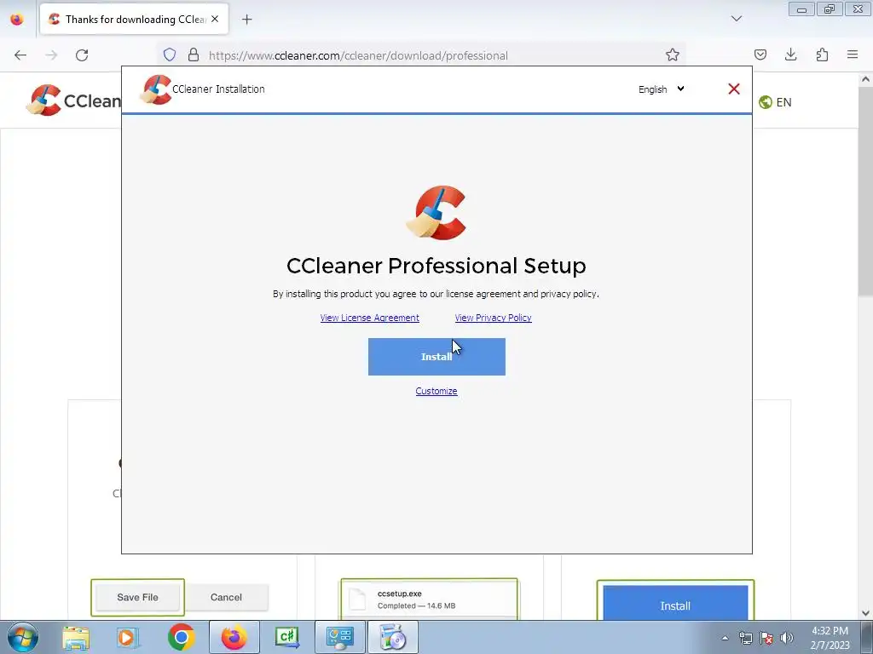Click the page vertical scrollbar thumb

(865, 192)
